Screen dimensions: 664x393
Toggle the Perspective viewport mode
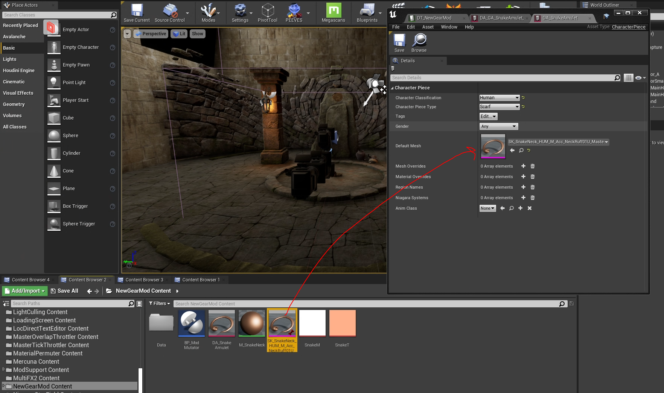[151, 34]
